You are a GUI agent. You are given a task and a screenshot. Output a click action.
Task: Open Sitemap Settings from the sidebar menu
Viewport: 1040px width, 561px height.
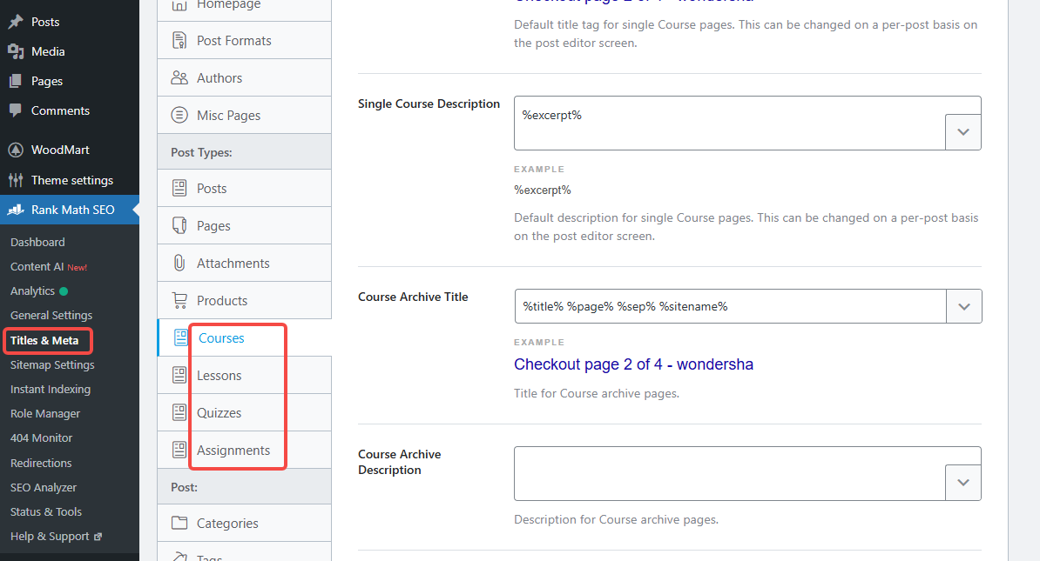51,364
